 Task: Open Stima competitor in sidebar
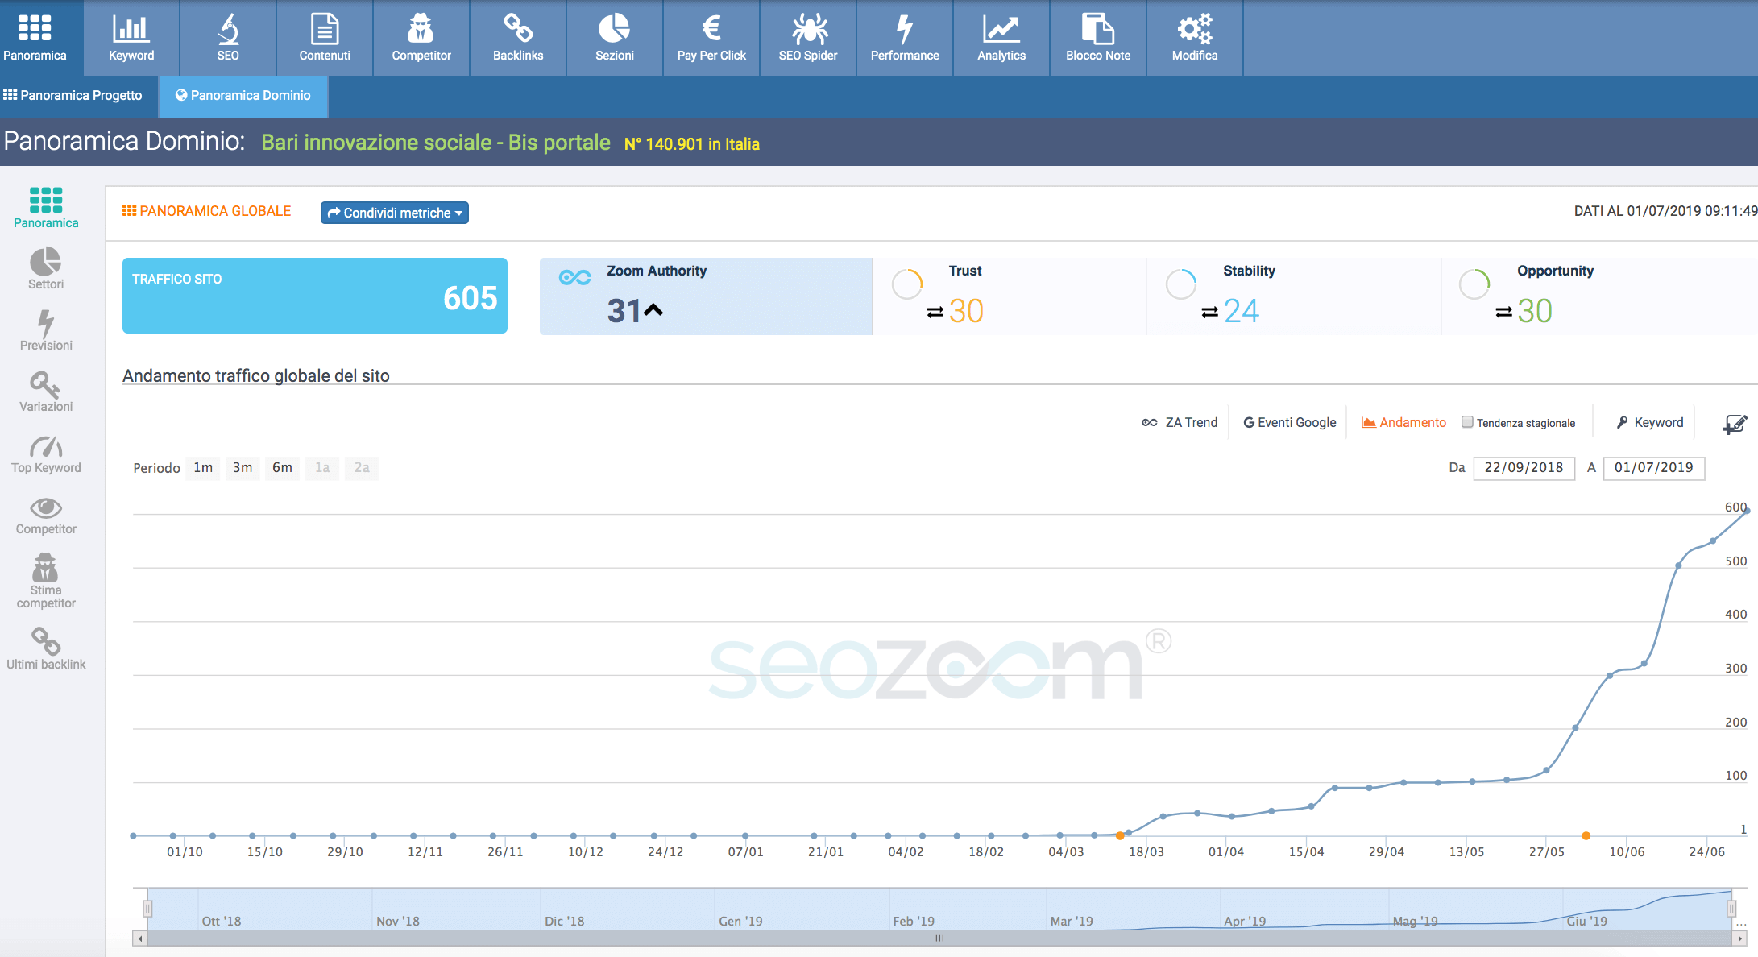46,580
